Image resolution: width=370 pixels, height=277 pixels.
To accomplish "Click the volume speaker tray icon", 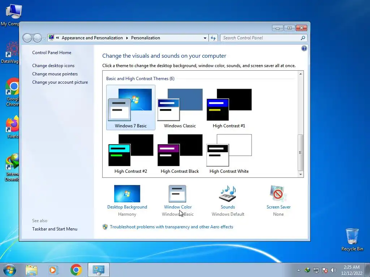I will tap(333, 270).
